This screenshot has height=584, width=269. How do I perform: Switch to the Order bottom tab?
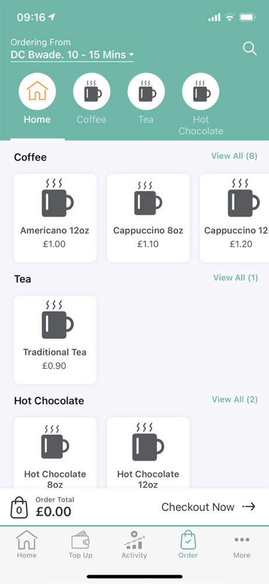[188, 544]
